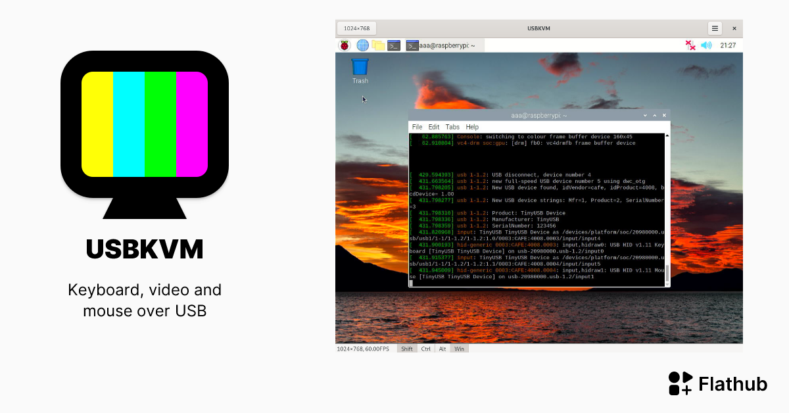
Task: Open the 1024×768 resolution selector
Action: (x=356, y=28)
